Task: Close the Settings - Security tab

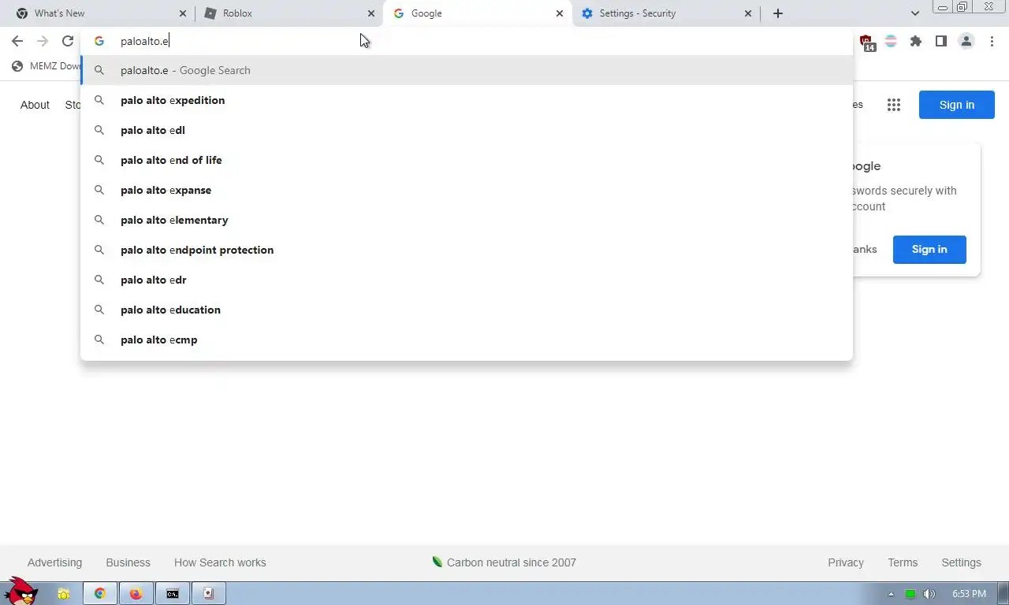Action: point(748,13)
